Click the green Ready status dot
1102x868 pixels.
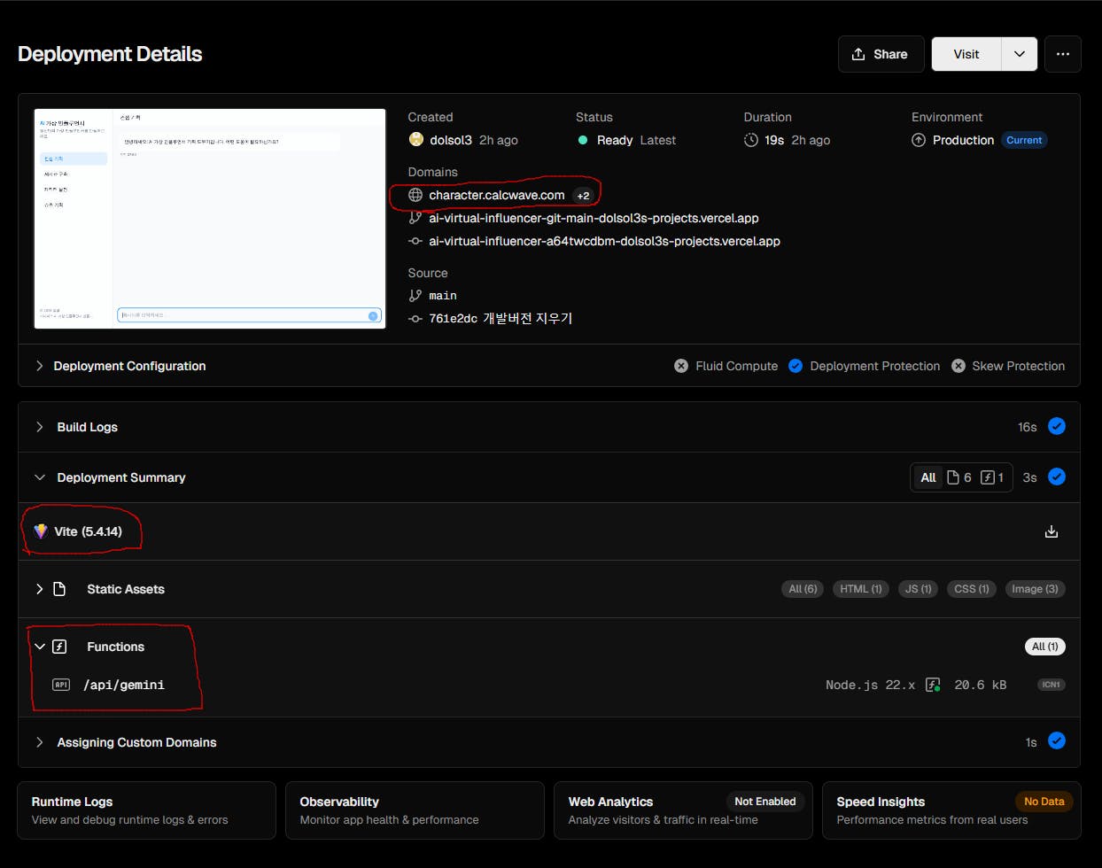pos(583,140)
